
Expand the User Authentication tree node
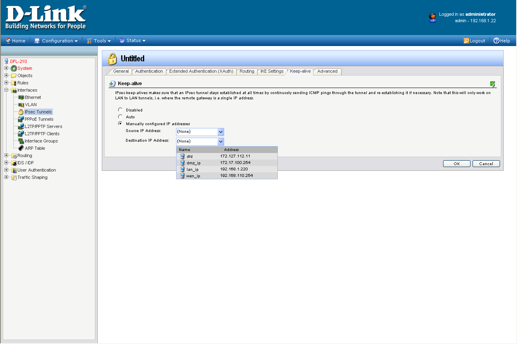click(x=6, y=170)
